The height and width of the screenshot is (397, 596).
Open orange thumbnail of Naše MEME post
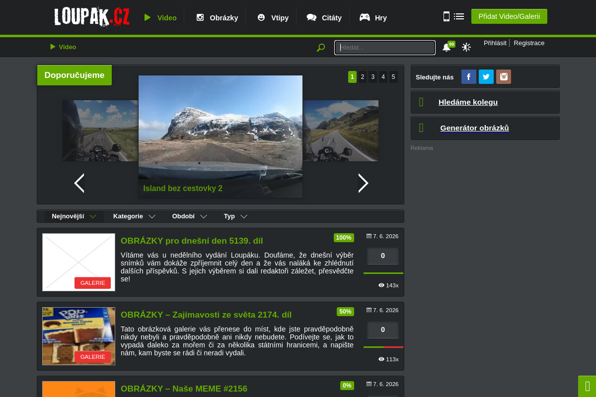click(78, 389)
